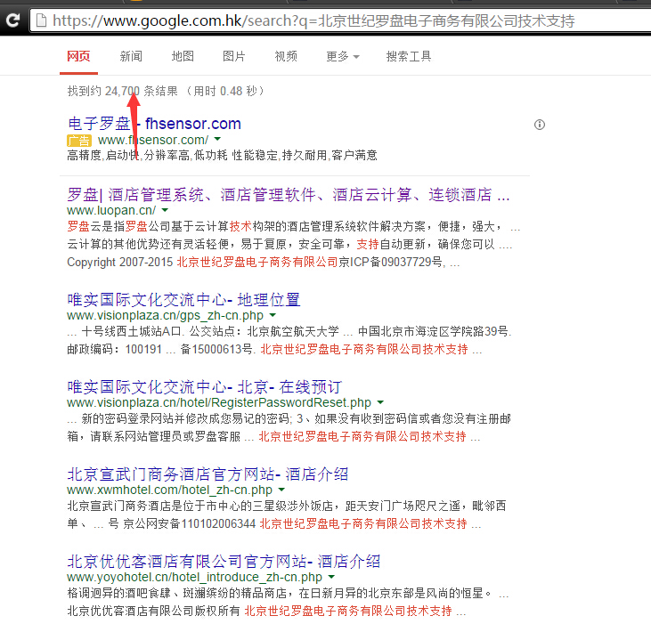The height and width of the screenshot is (632, 651).
Task: Click the www.visionplaza.cn/gps_zh-cn.php URL text
Action: point(165,315)
